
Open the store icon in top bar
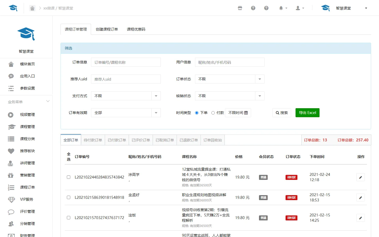240,8
